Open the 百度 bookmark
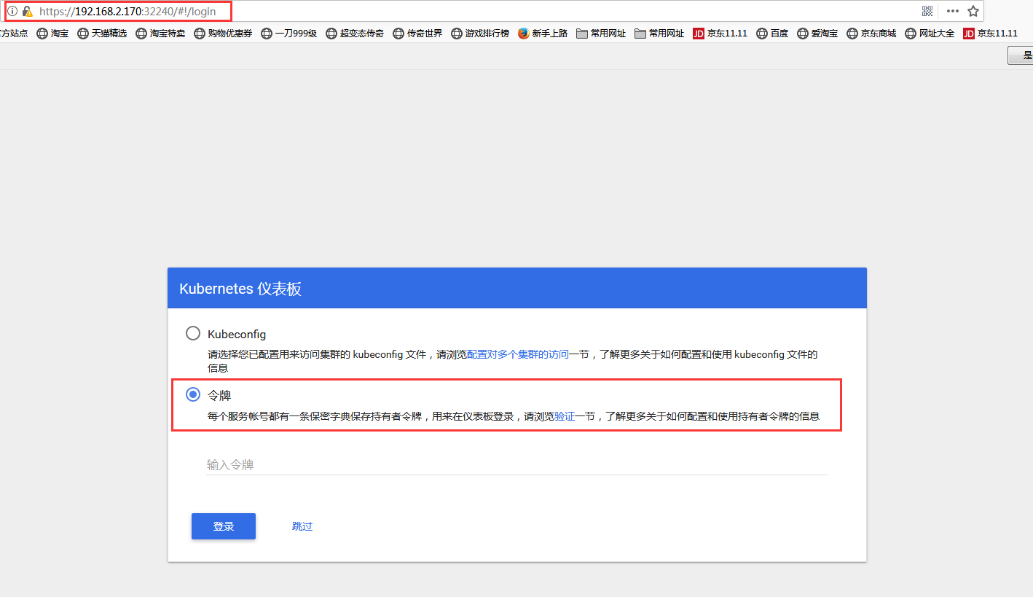The image size is (1033, 597). pos(772,33)
